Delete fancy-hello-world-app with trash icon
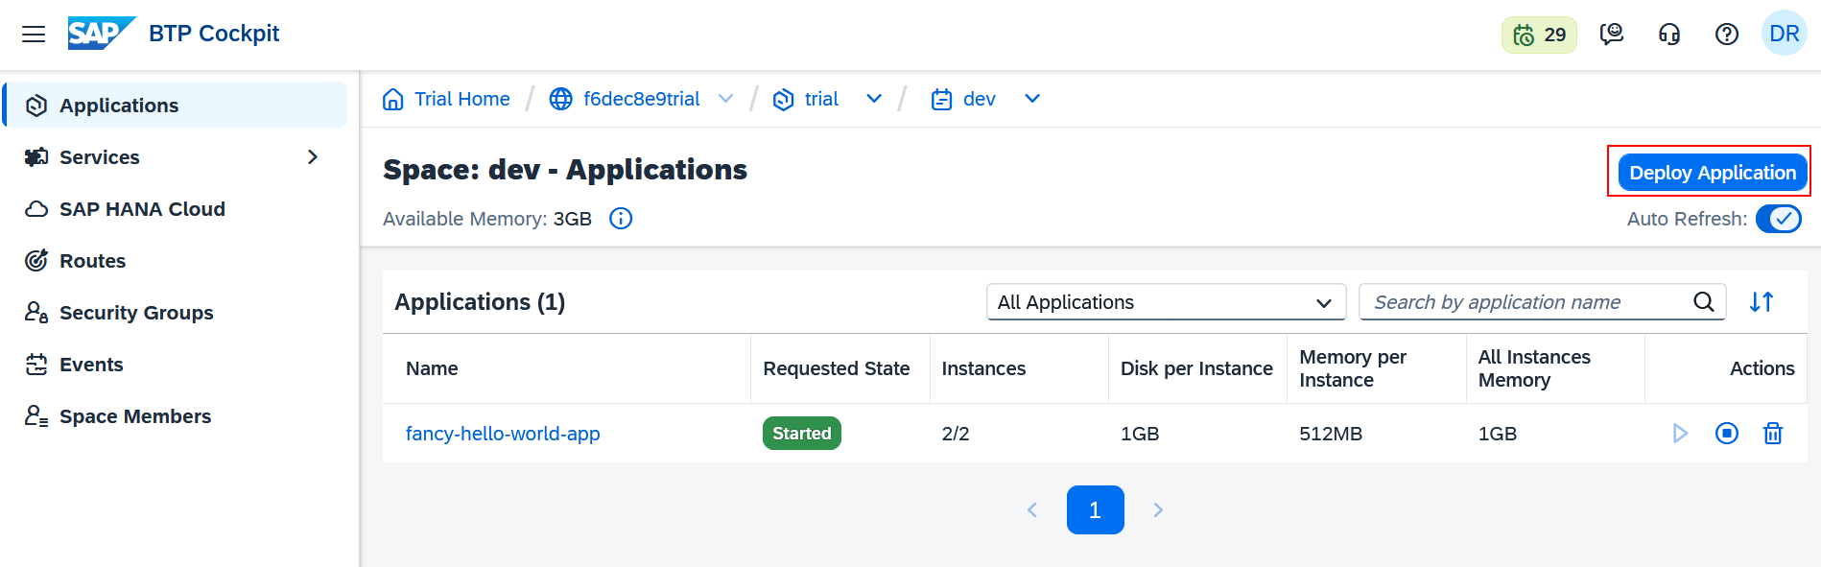This screenshot has width=1821, height=567. (1773, 434)
